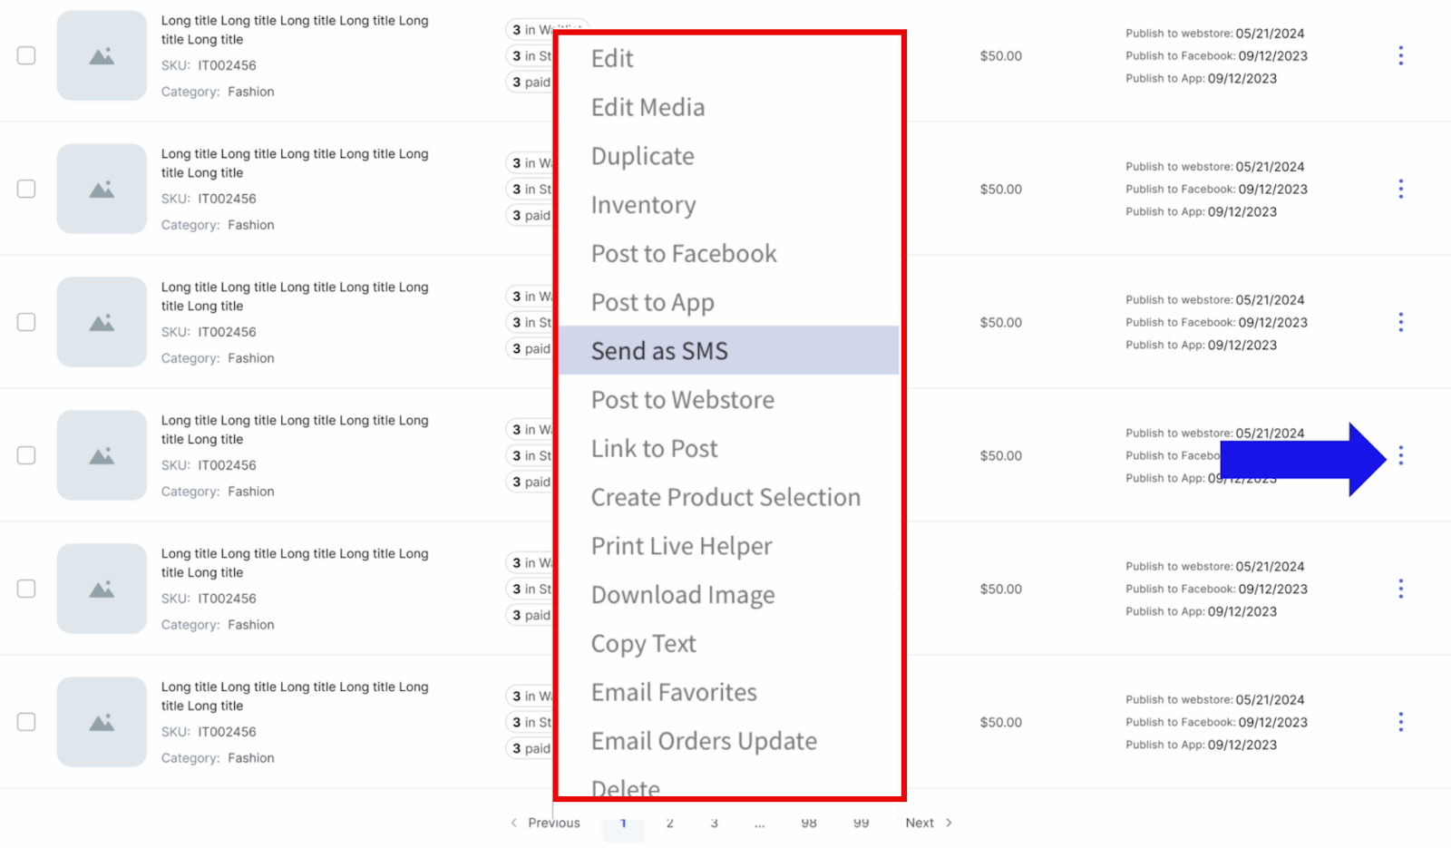
Task: Click Create Product Selection menu entry
Action: pyautogui.click(x=725, y=498)
